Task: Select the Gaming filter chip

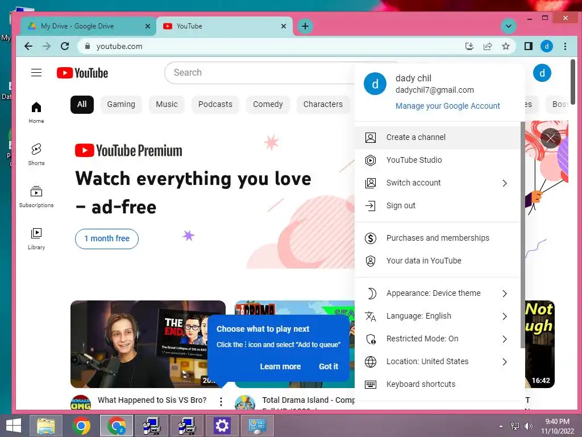Action: (121, 105)
